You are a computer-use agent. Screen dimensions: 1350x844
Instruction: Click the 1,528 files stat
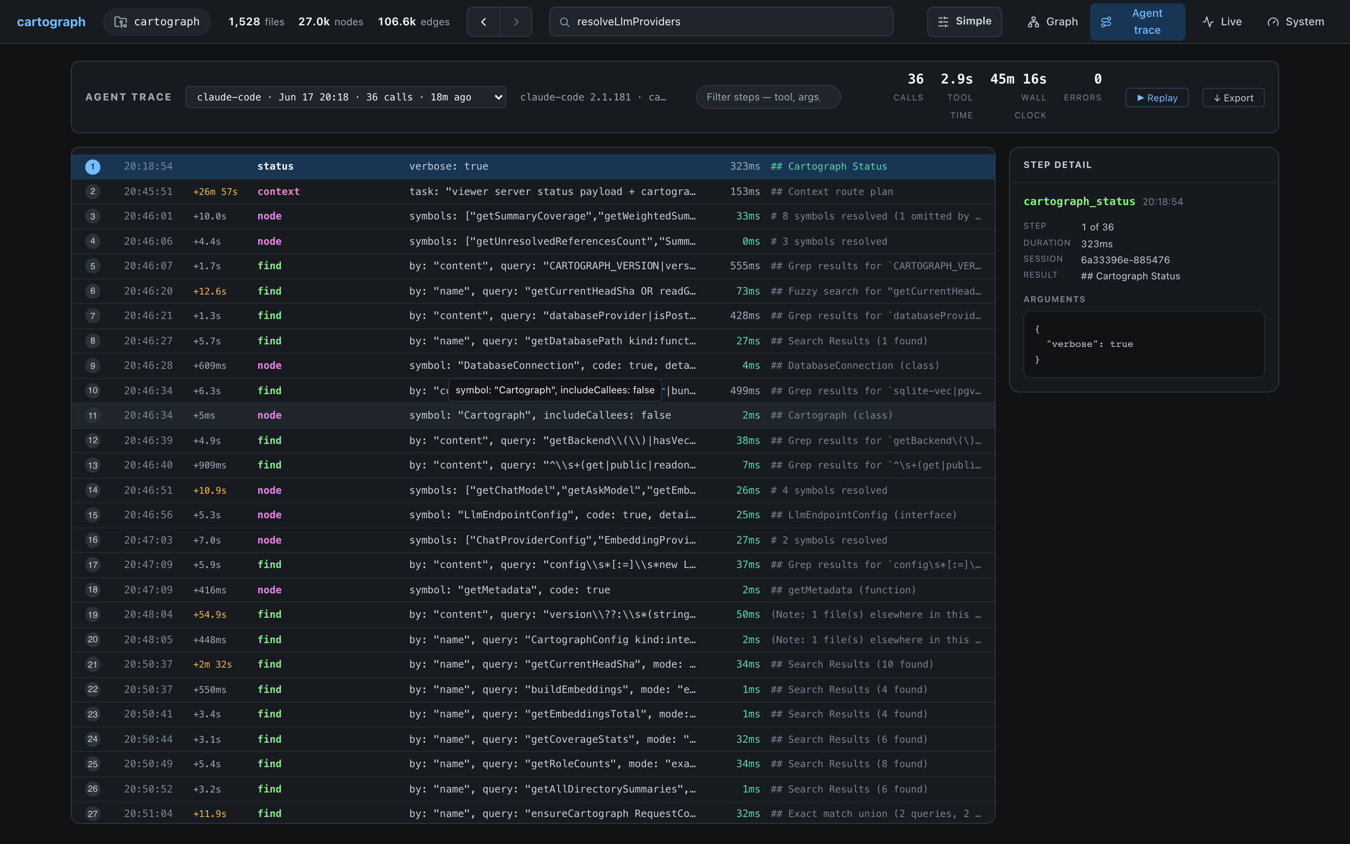(x=256, y=22)
